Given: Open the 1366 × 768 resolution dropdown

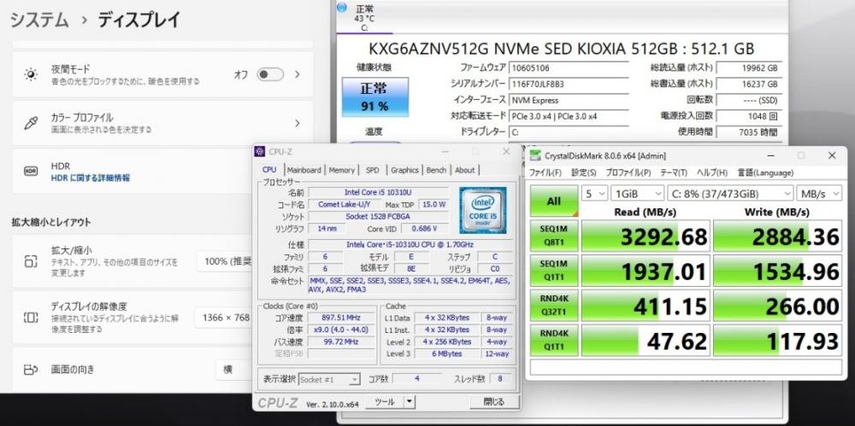Looking at the screenshot, I should pyautogui.click(x=223, y=317).
